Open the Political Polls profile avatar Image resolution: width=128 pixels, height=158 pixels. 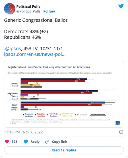tap(10, 9)
